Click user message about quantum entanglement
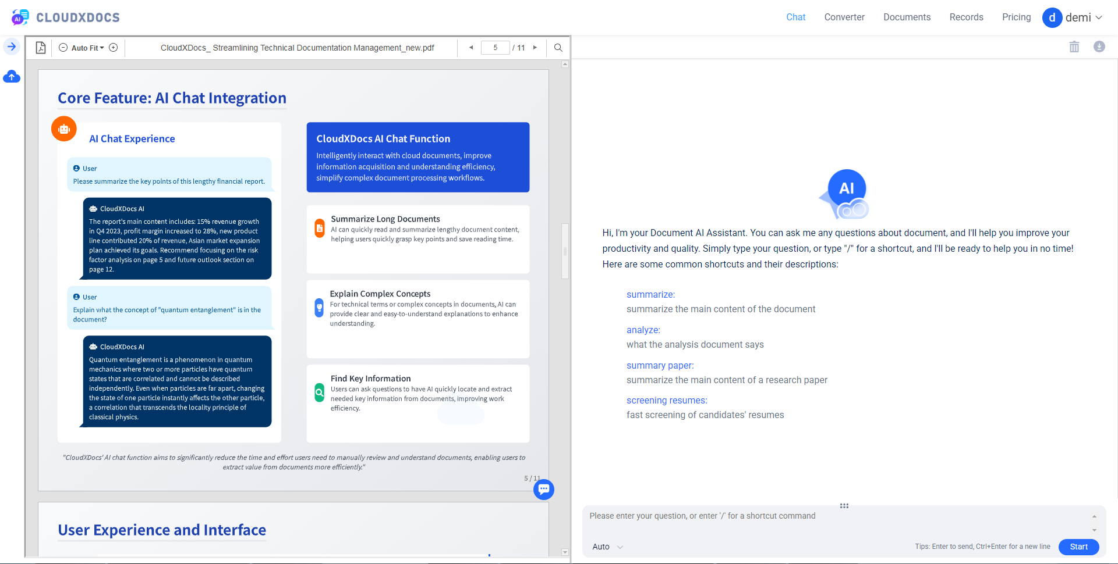Viewport: 1118px width, 564px height. click(x=169, y=308)
